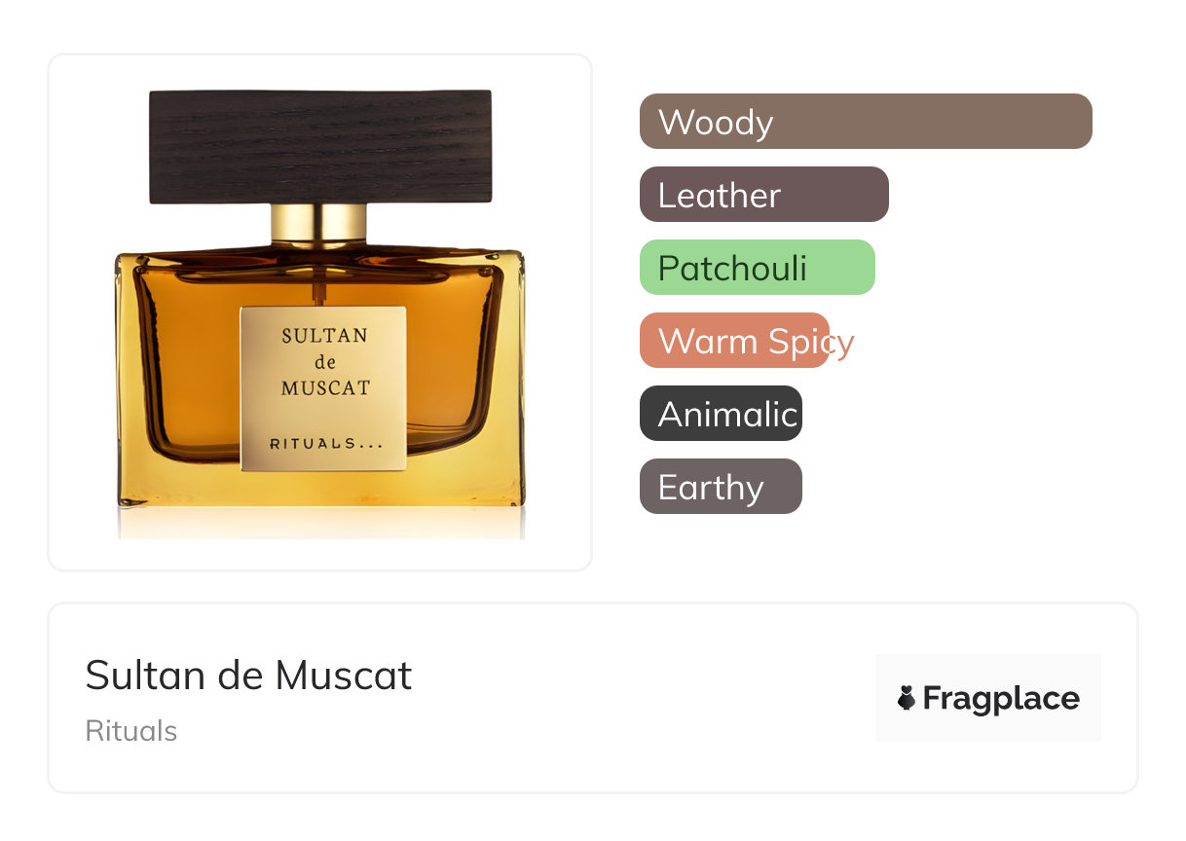Click the Fragplace bottle logo icon
The height and width of the screenshot is (841, 1186).
[x=907, y=698]
